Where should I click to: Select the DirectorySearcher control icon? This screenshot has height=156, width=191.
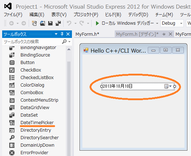pos(12,138)
